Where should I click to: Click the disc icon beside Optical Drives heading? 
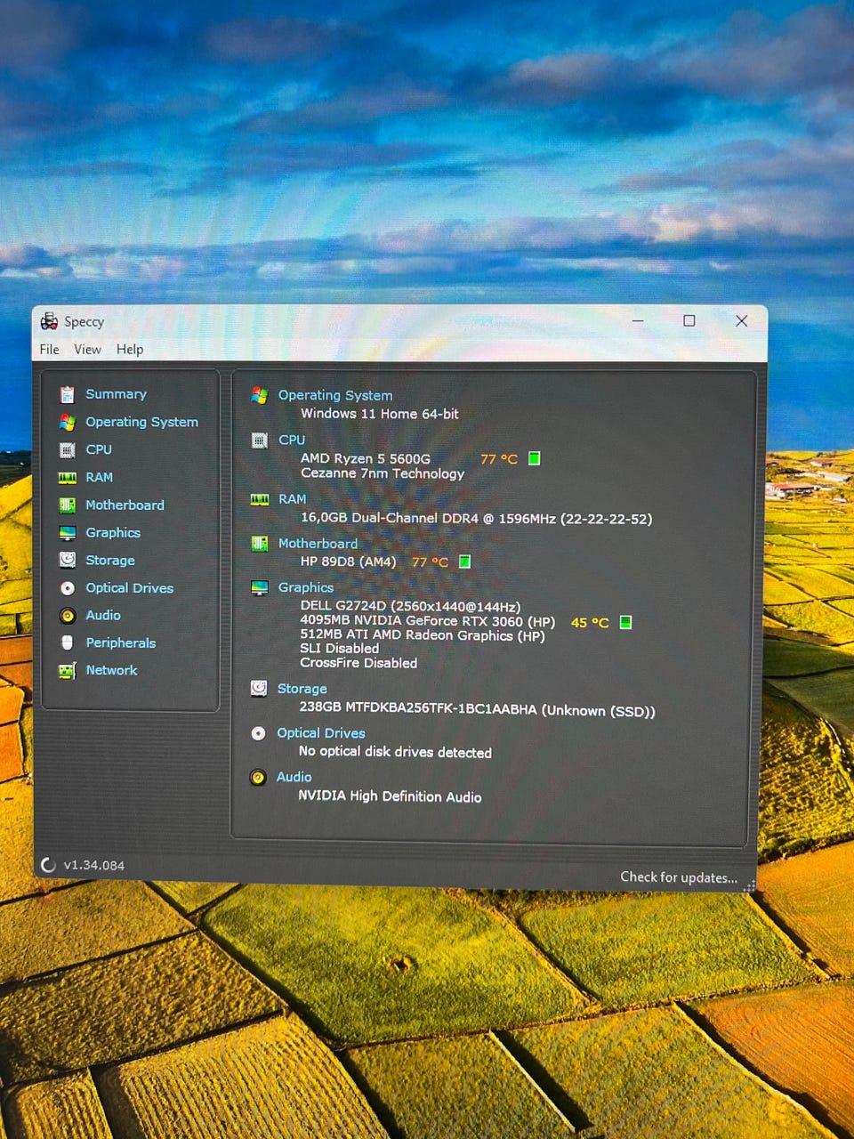pyautogui.click(x=258, y=733)
